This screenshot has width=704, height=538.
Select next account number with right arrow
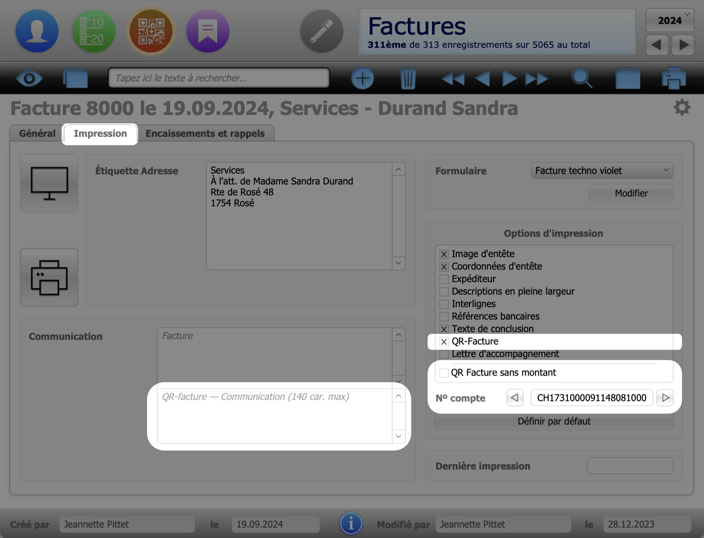[x=665, y=398]
